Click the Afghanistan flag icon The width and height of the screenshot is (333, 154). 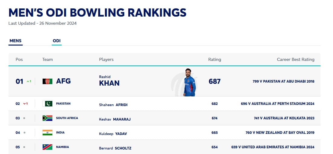click(x=47, y=81)
